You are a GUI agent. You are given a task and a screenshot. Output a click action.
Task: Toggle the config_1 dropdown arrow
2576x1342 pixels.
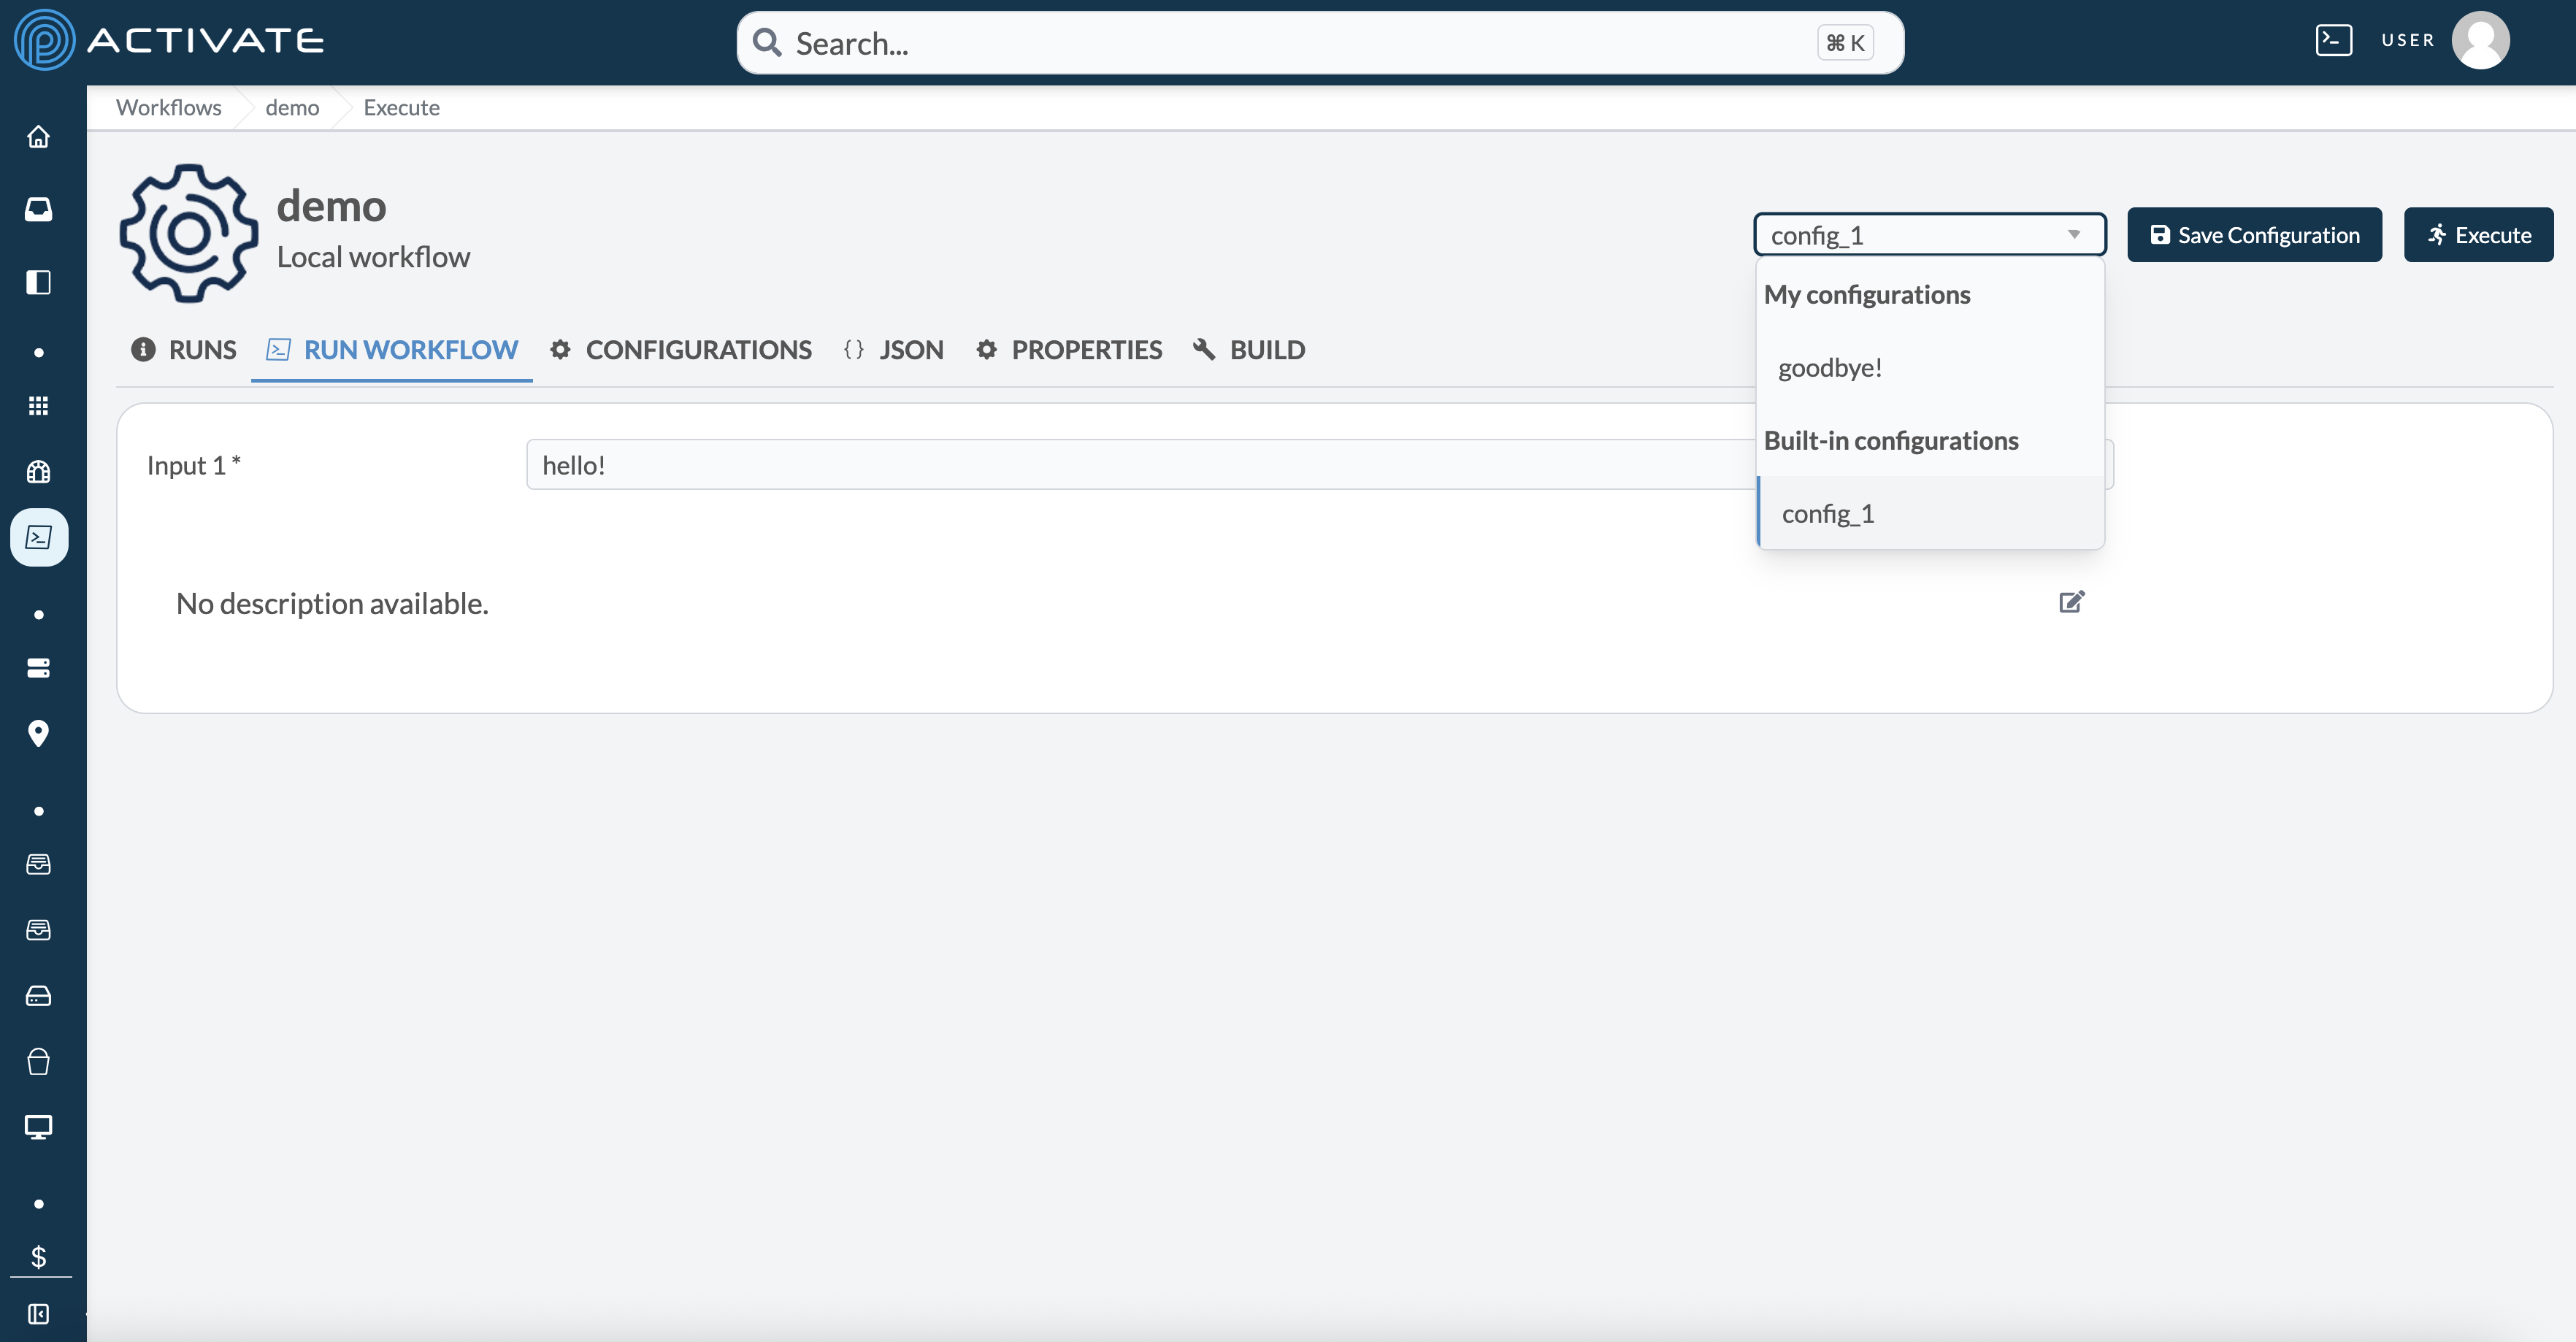pos(2074,235)
